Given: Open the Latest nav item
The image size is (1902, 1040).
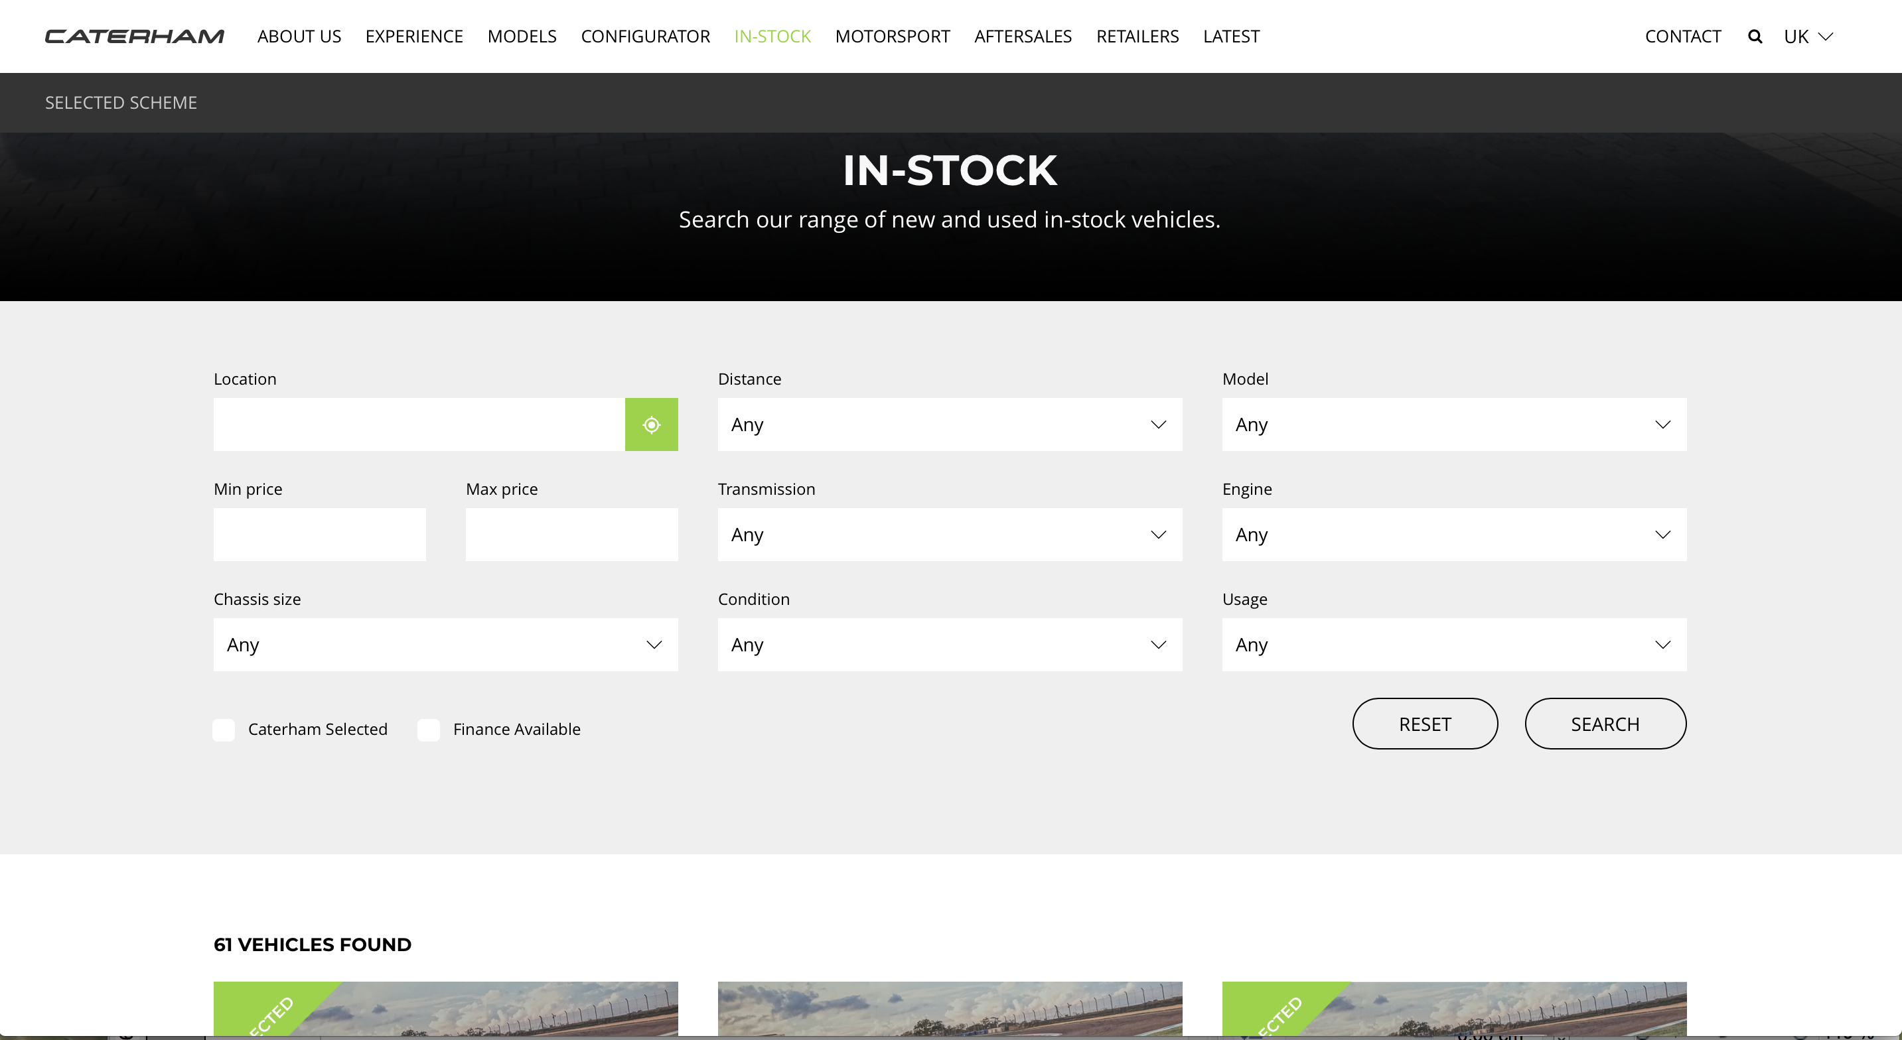Looking at the screenshot, I should coord(1231,36).
